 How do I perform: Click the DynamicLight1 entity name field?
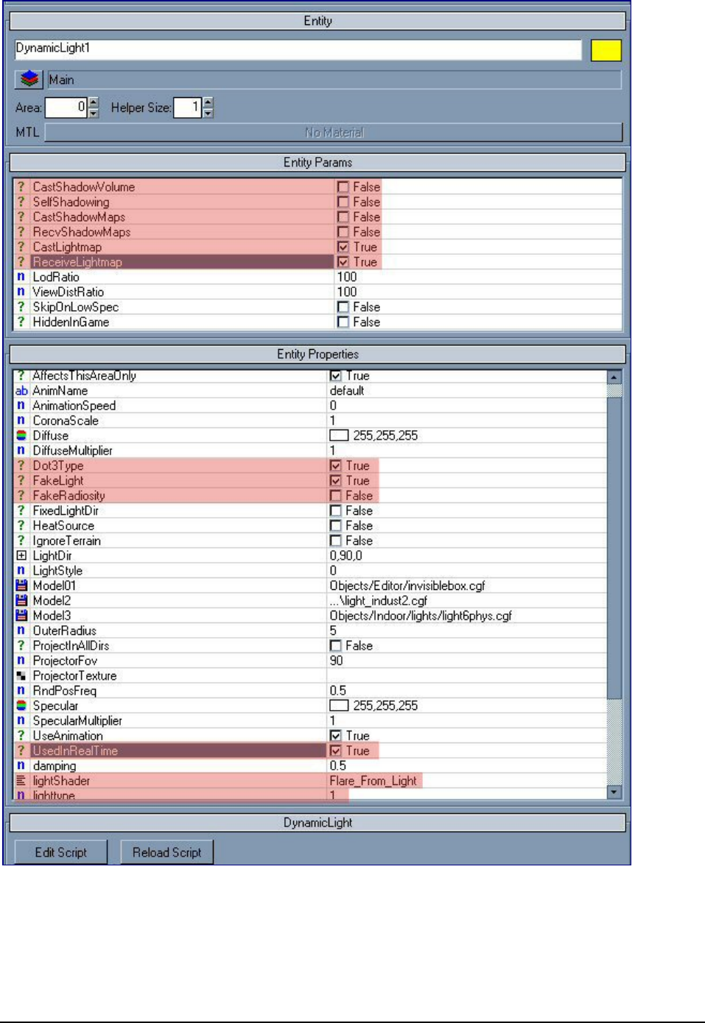tap(298, 49)
